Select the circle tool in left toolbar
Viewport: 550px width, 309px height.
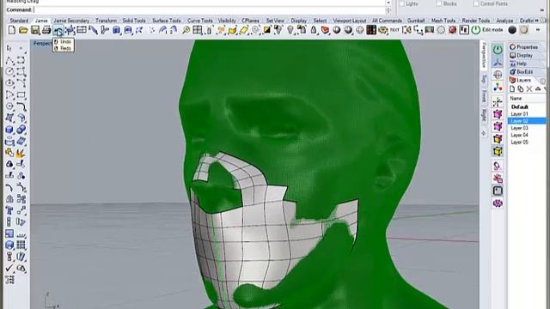pyautogui.click(x=9, y=71)
